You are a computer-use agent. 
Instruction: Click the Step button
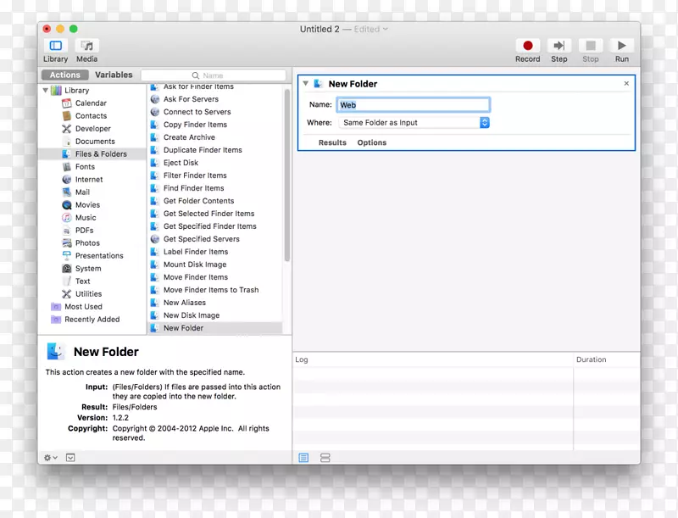pyautogui.click(x=558, y=46)
